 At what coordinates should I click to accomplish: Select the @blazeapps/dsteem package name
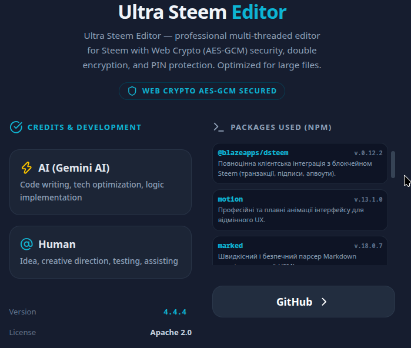253,153
